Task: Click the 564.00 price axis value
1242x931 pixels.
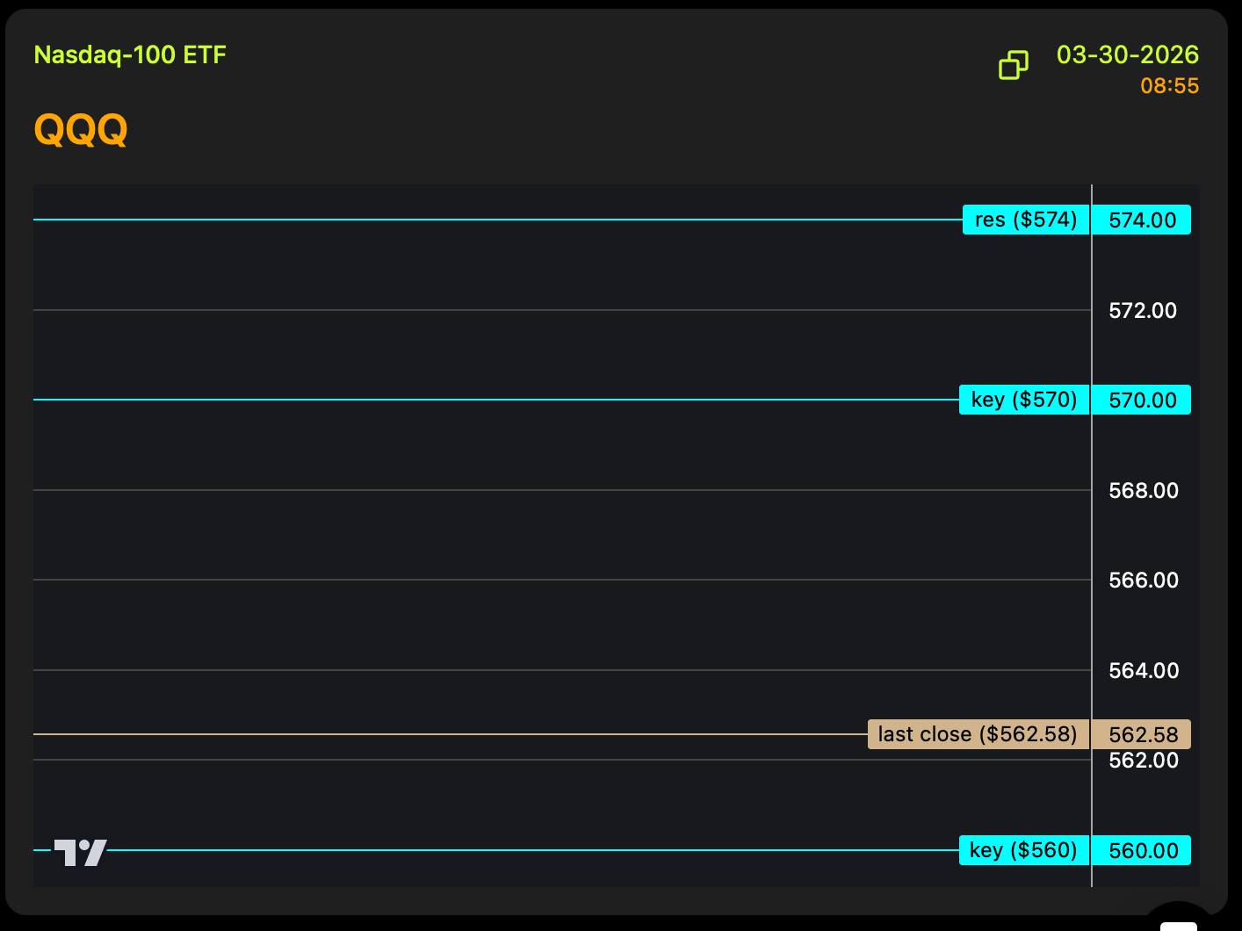Action: tap(1143, 670)
